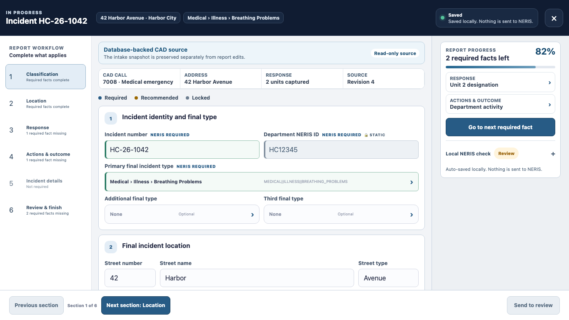Click the 42 Harbor Avenue address chip
Image resolution: width=569 pixels, height=320 pixels.
point(138,18)
